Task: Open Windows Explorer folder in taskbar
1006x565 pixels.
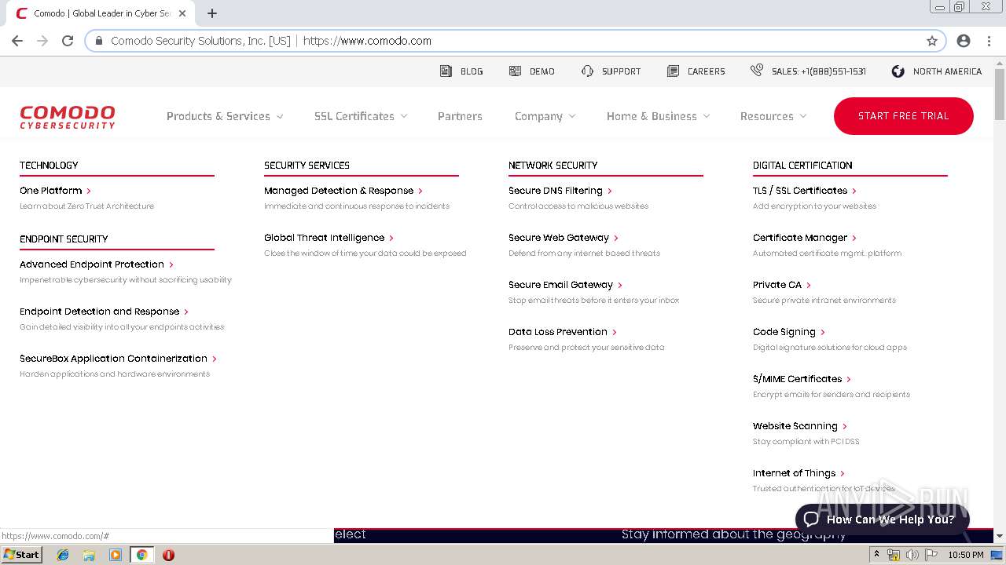Action: (89, 555)
